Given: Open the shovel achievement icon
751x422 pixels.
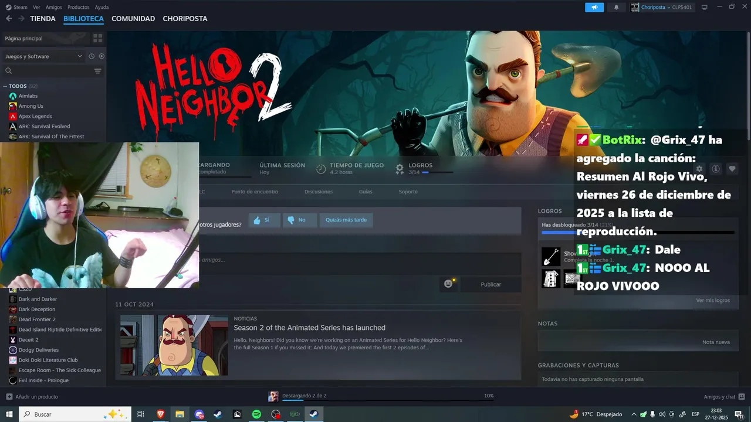Looking at the screenshot, I should (x=551, y=257).
